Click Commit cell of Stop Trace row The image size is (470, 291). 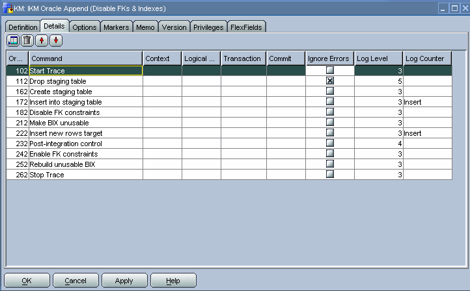click(286, 175)
